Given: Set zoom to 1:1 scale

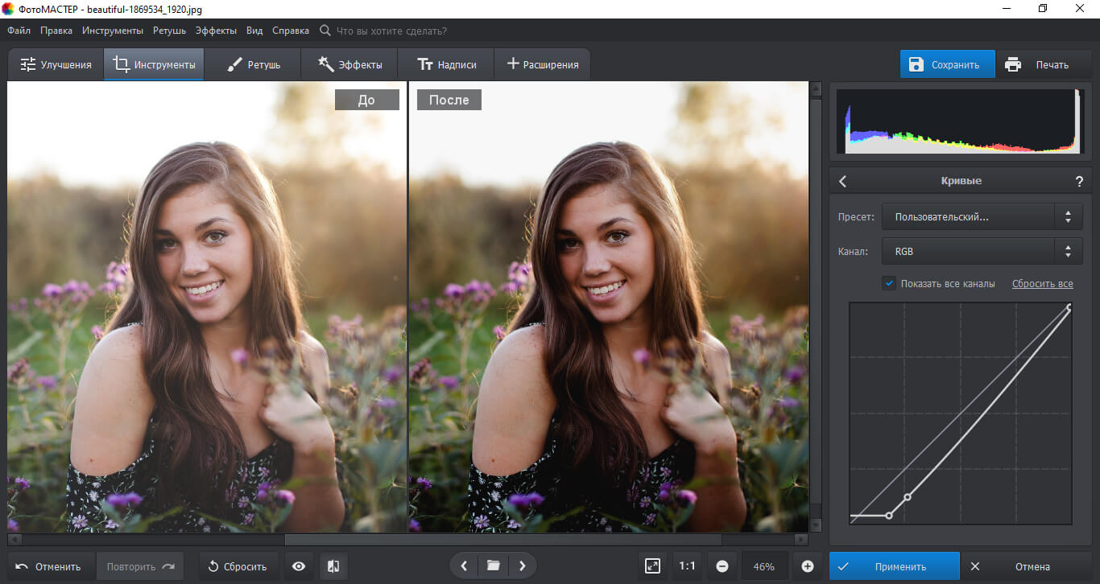Looking at the screenshot, I should (687, 566).
